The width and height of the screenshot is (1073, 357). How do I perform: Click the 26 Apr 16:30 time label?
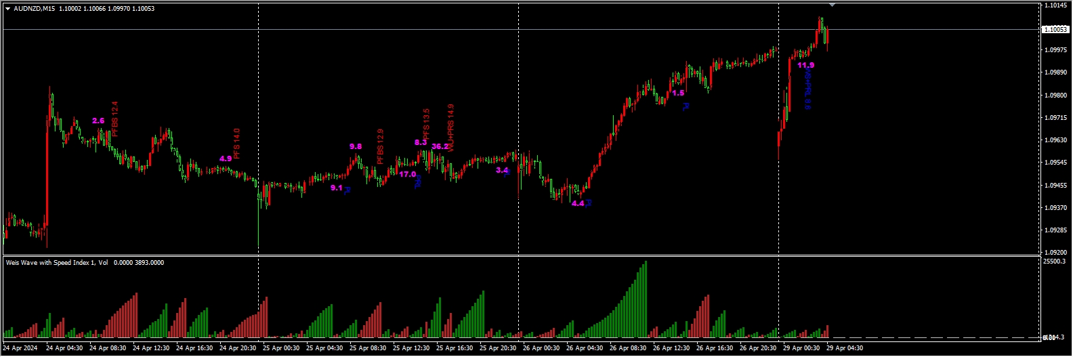pyautogui.click(x=715, y=348)
